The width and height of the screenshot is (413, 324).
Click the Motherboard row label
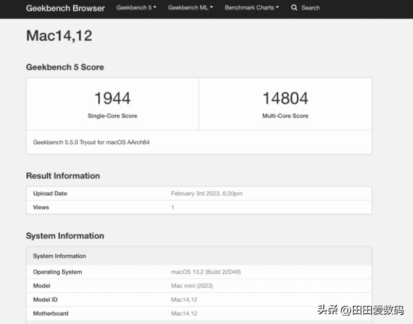point(51,313)
